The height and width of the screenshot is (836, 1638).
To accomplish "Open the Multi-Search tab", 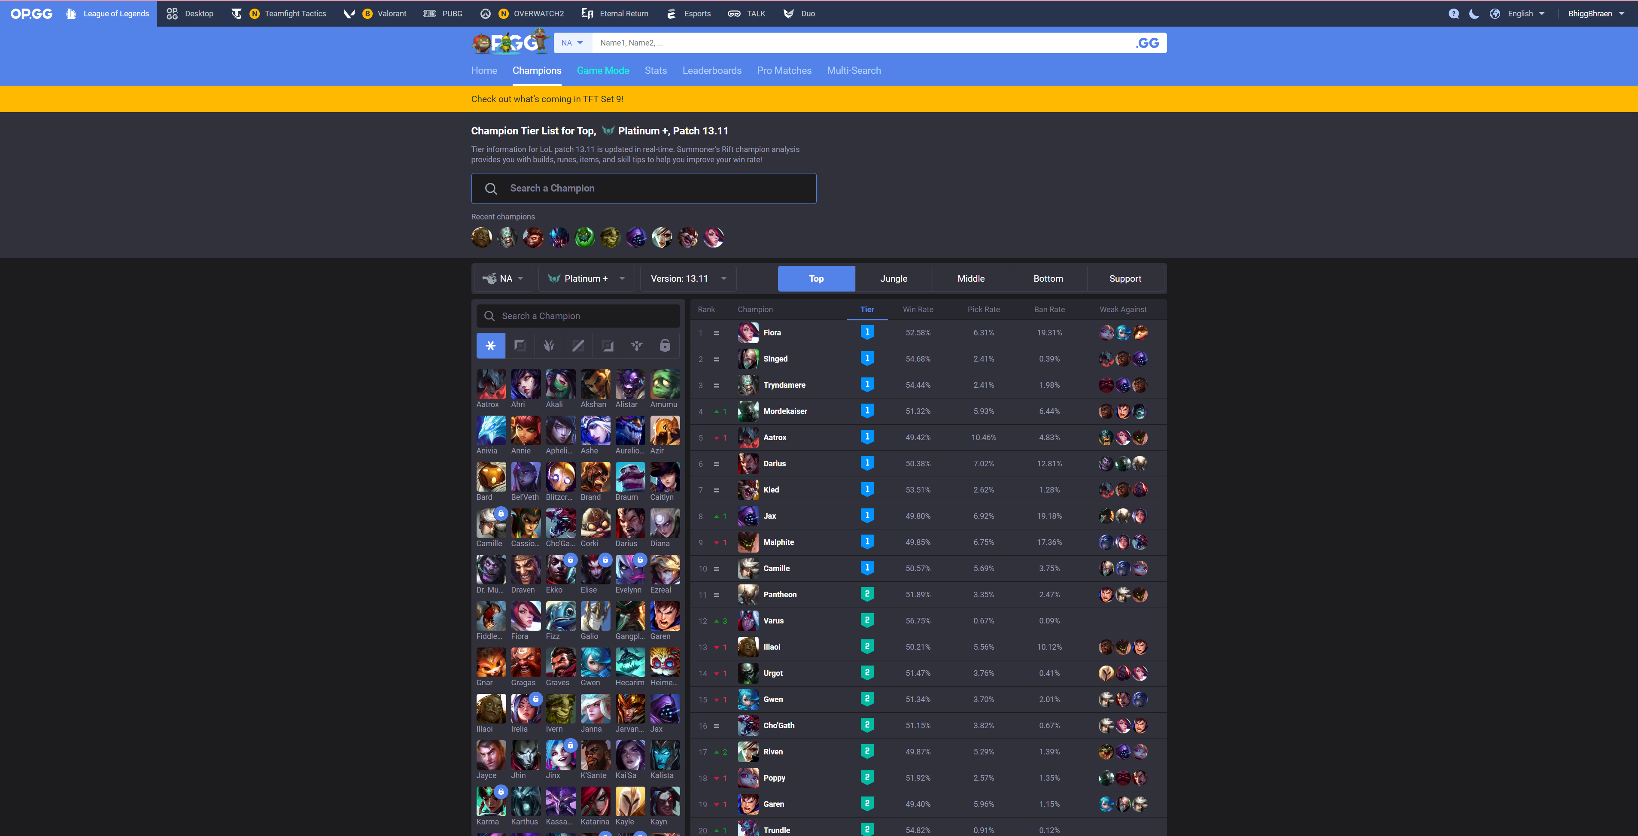I will pos(853,70).
